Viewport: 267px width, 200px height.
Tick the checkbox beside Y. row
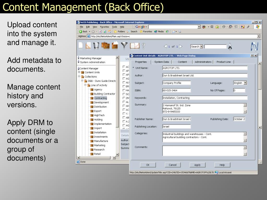(x=124, y=114)
